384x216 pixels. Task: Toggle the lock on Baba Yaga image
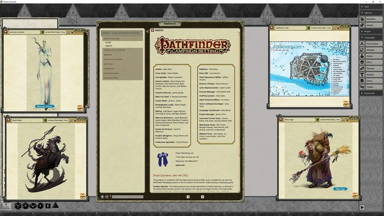347,120
